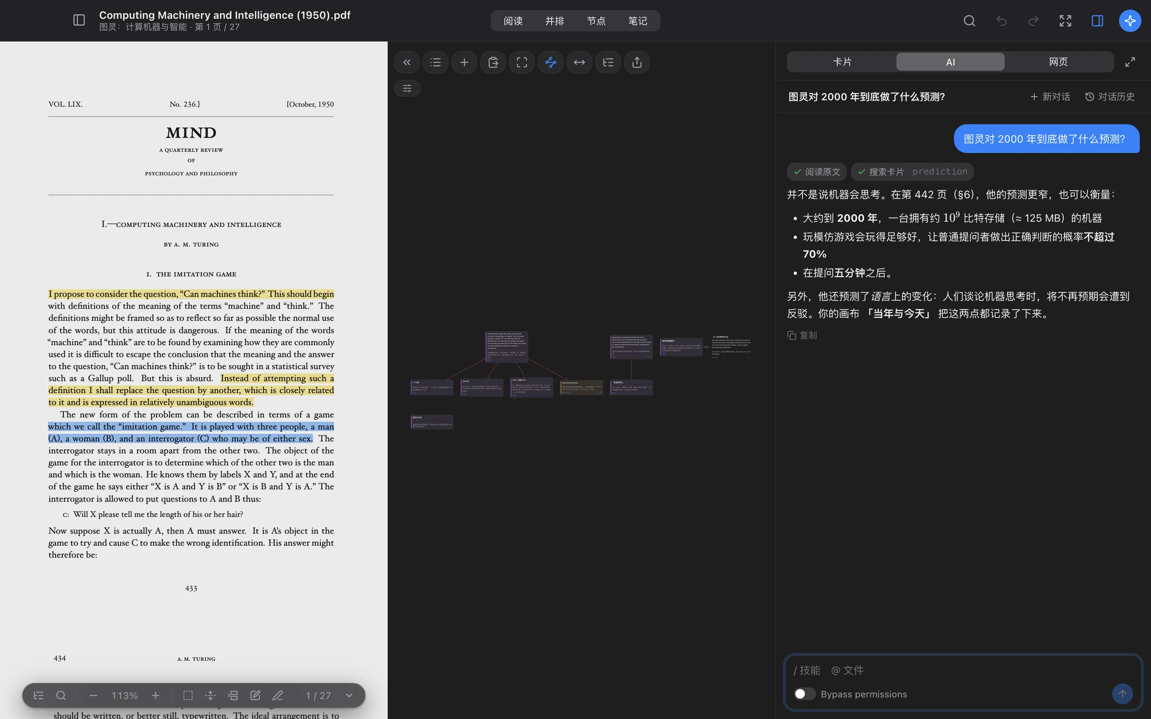
Task: Click the pen highlighter tool in PDF toolbar
Action: coord(278,696)
